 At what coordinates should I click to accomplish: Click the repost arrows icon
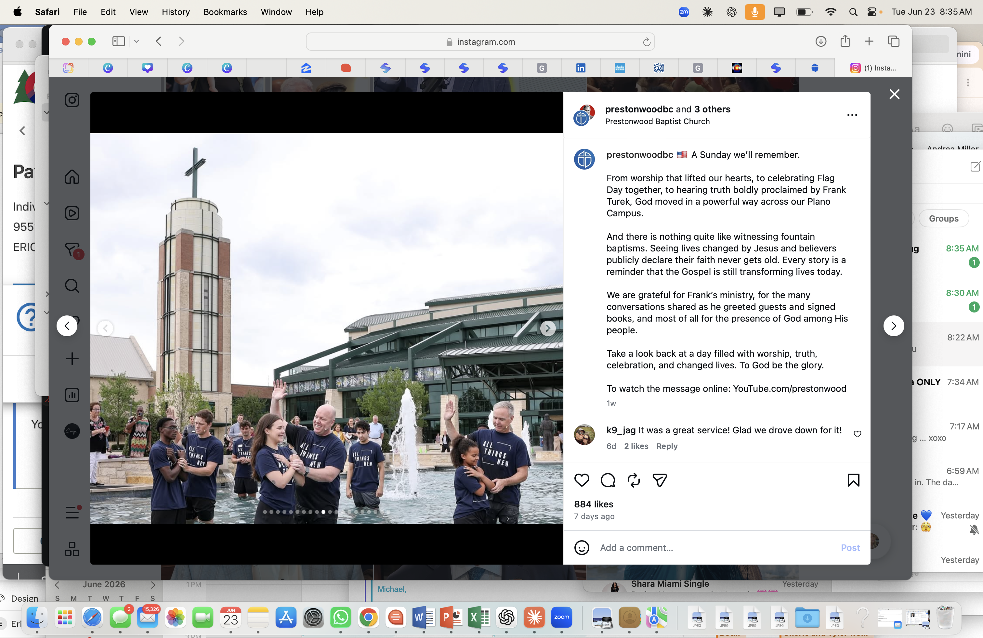634,480
